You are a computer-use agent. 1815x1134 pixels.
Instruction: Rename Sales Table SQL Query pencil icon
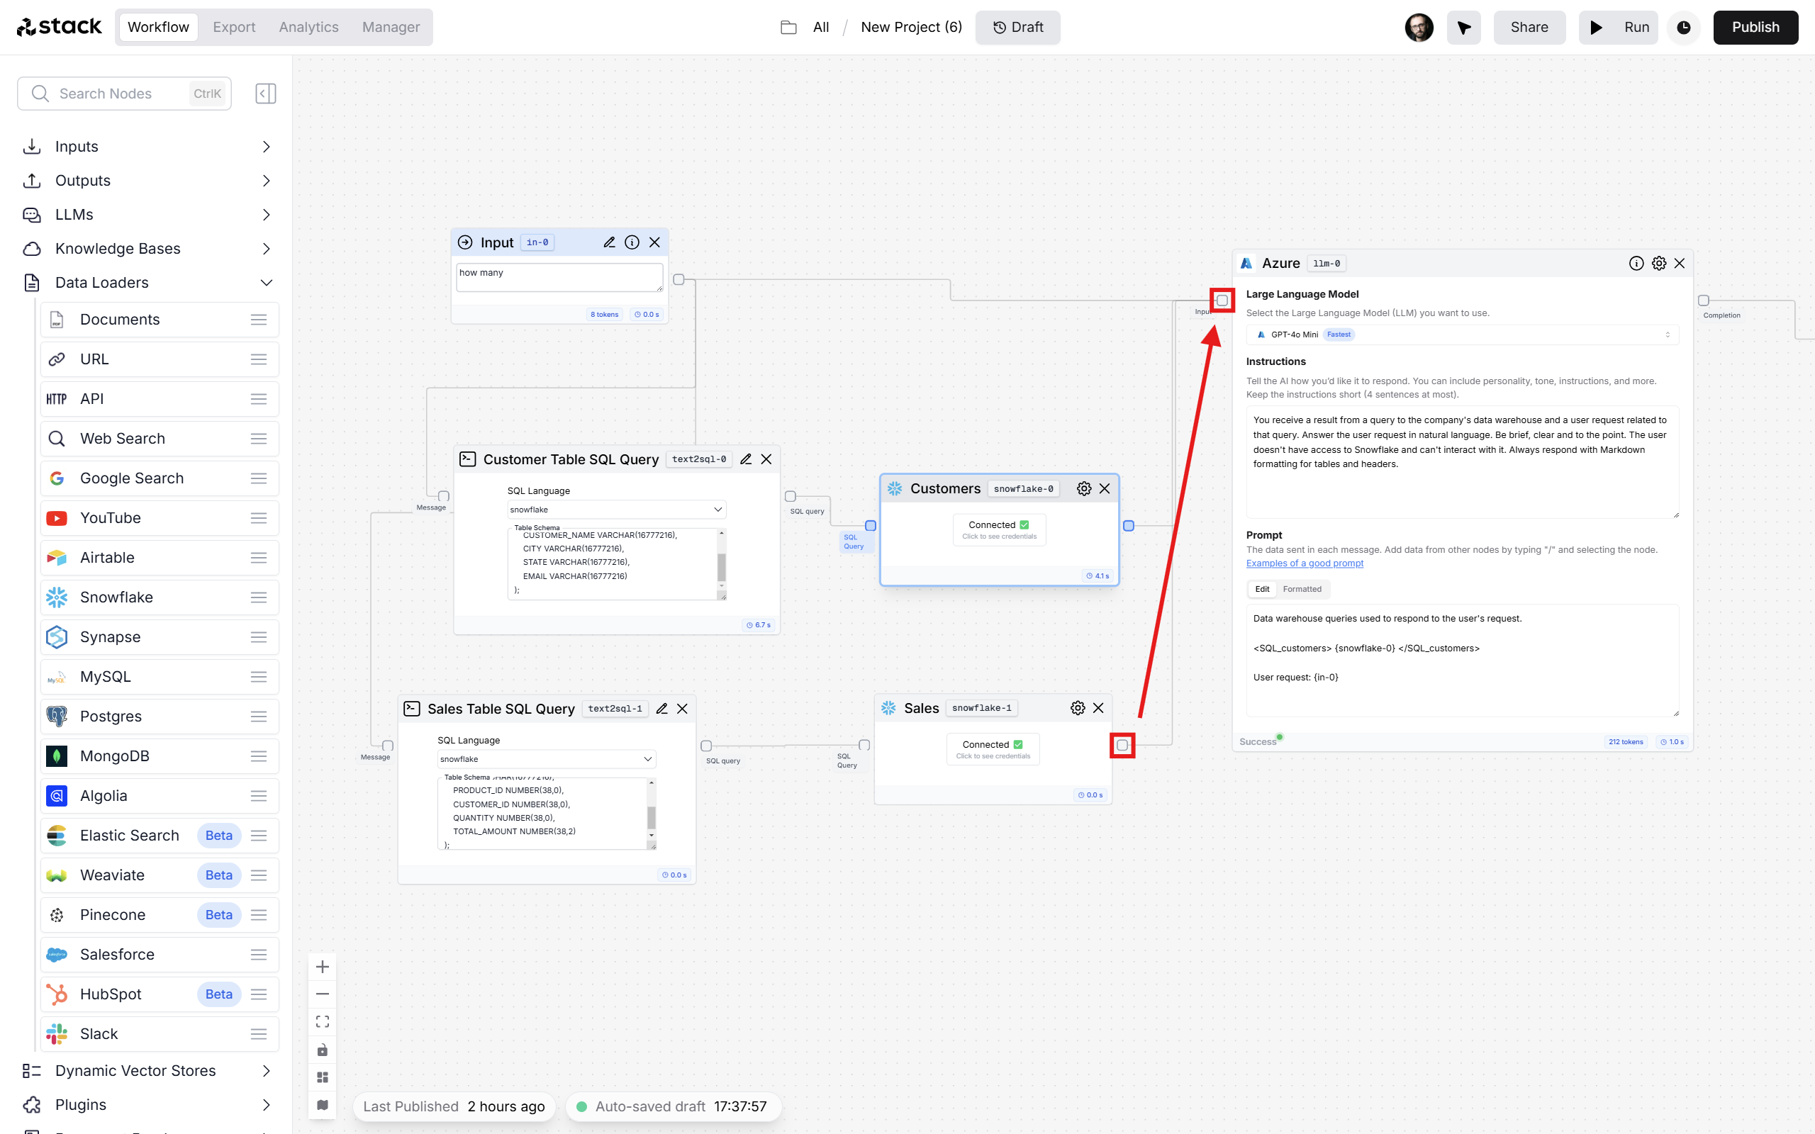click(x=661, y=709)
